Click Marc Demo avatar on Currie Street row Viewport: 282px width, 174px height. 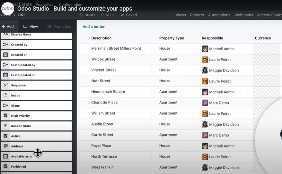click(205, 135)
